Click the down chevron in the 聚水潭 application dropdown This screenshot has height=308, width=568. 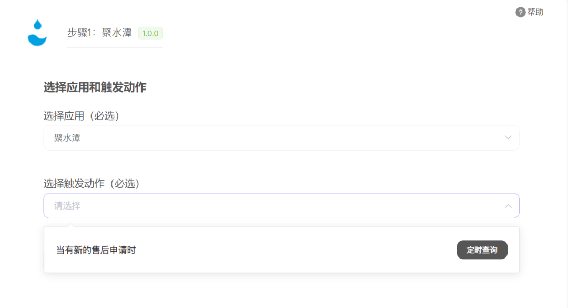508,138
